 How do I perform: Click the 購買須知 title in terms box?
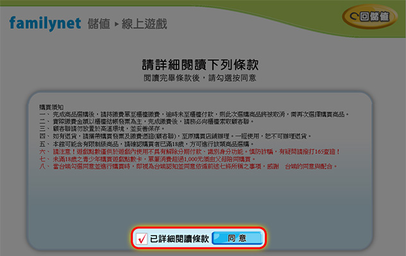point(51,107)
